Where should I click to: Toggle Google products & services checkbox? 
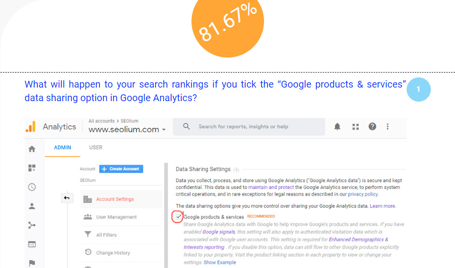click(x=178, y=217)
